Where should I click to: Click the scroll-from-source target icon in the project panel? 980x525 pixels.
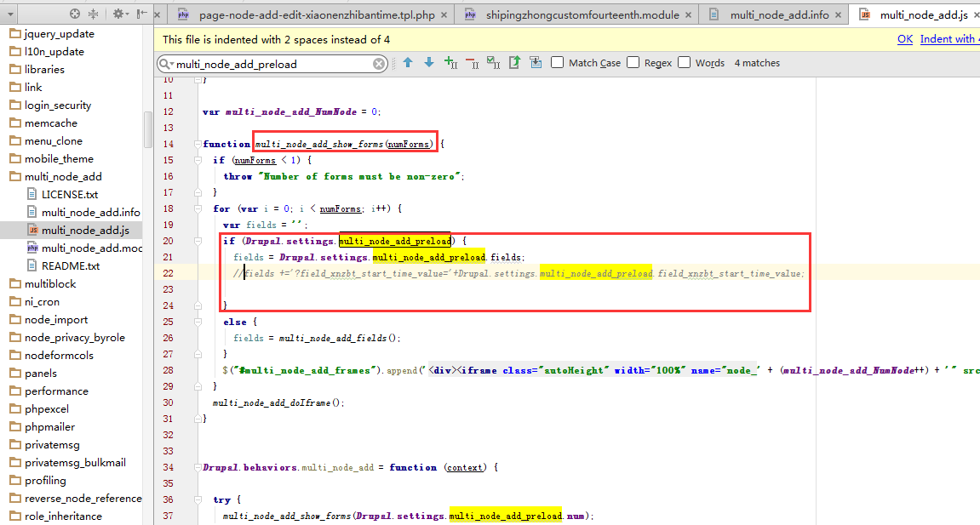[x=74, y=13]
